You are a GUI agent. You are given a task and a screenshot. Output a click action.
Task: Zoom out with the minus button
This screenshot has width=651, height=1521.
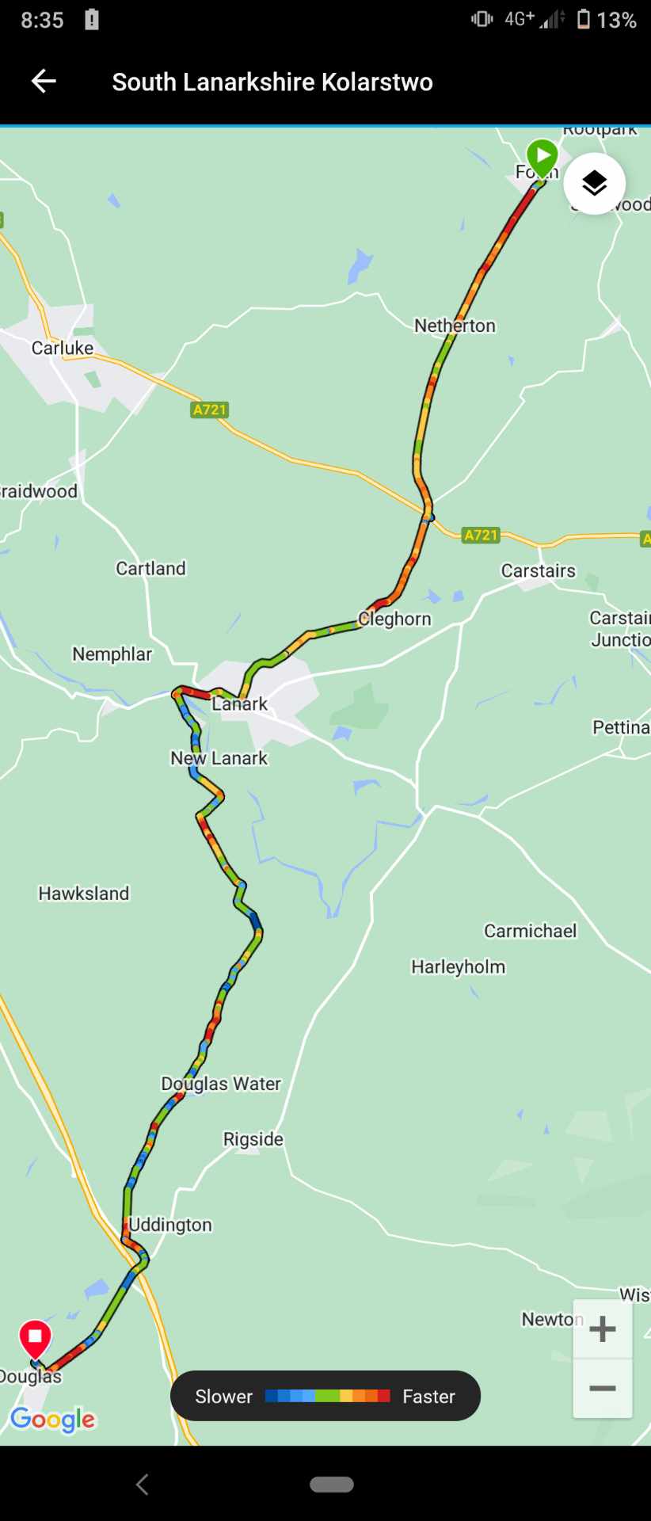[x=603, y=1388]
